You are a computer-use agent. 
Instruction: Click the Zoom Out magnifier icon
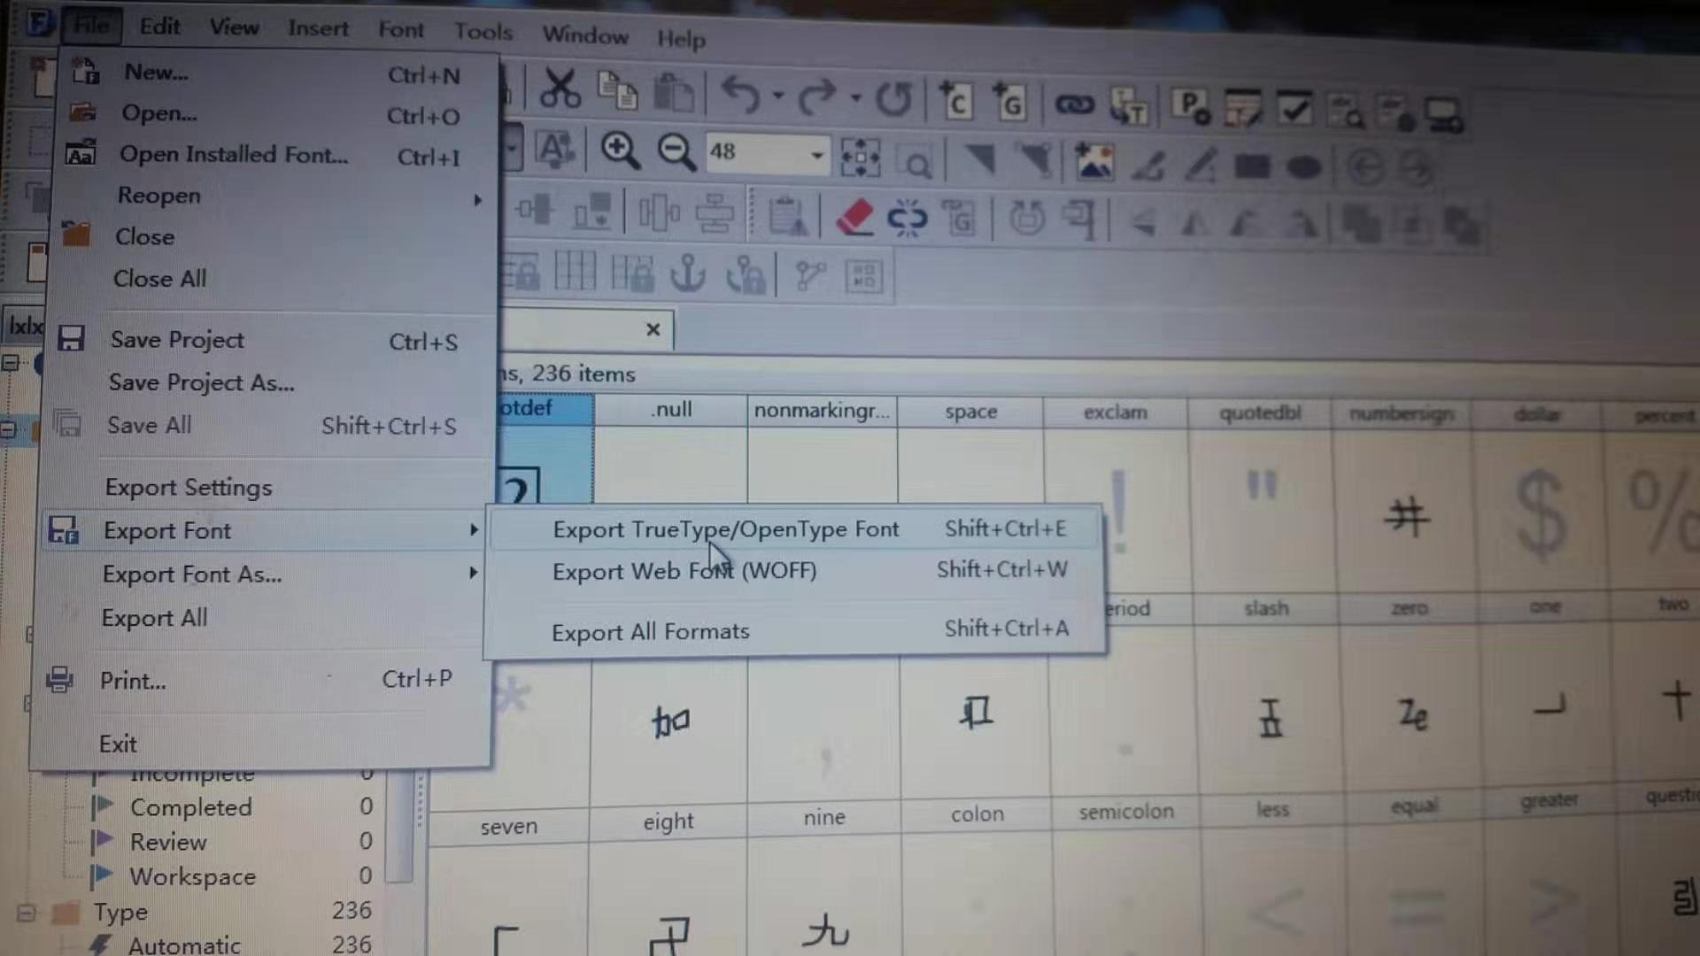pos(676,152)
